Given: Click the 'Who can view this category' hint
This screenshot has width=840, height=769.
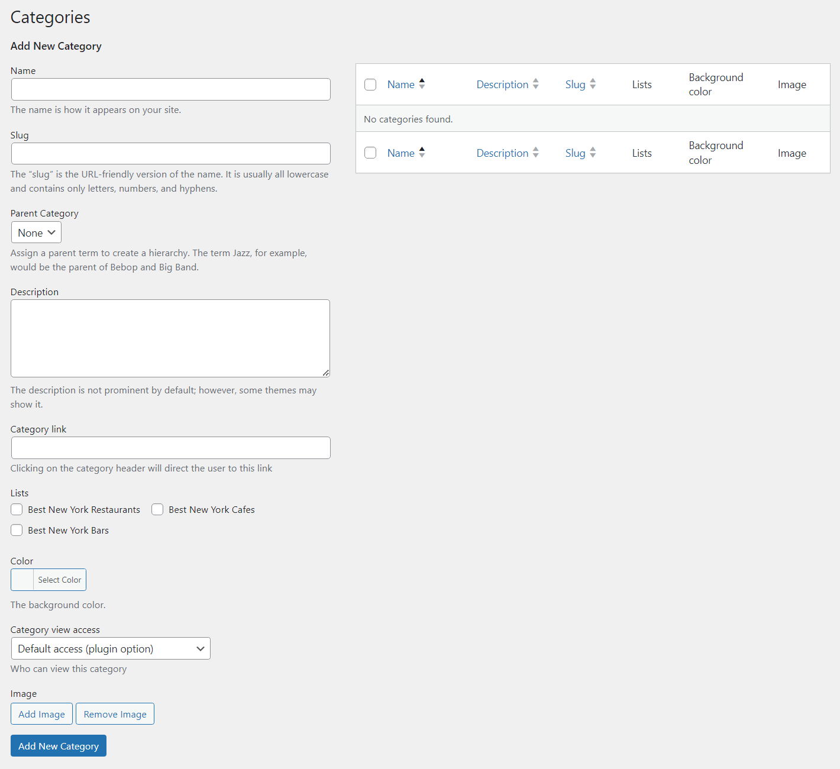Looking at the screenshot, I should (x=69, y=668).
